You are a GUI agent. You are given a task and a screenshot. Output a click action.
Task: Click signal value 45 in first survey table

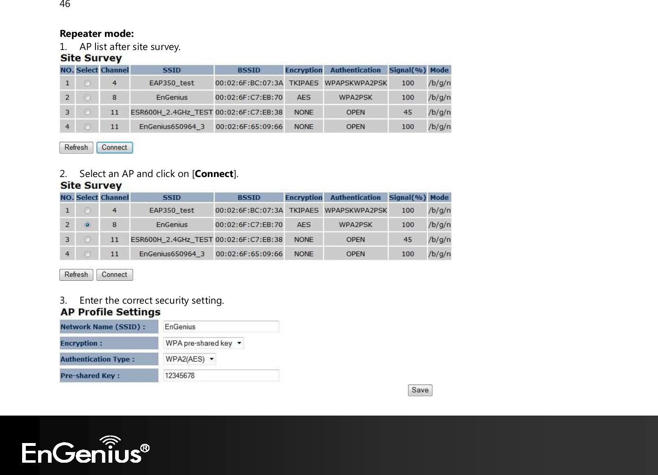(408, 112)
